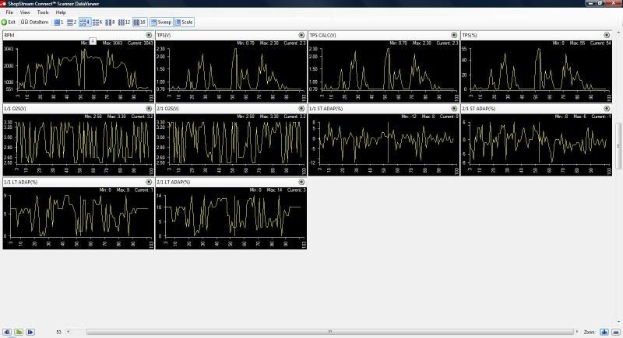Toggle Sweep mode
The width and height of the screenshot is (623, 338).
coord(161,22)
